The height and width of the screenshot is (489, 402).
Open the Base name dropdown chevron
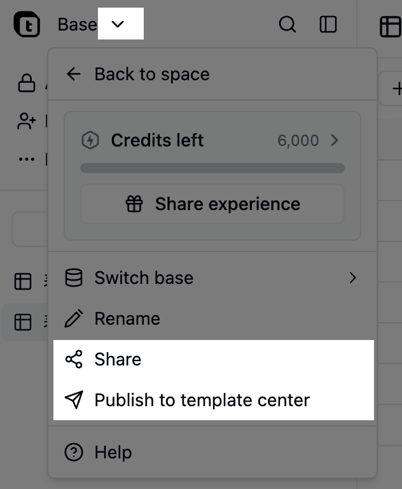(118, 24)
